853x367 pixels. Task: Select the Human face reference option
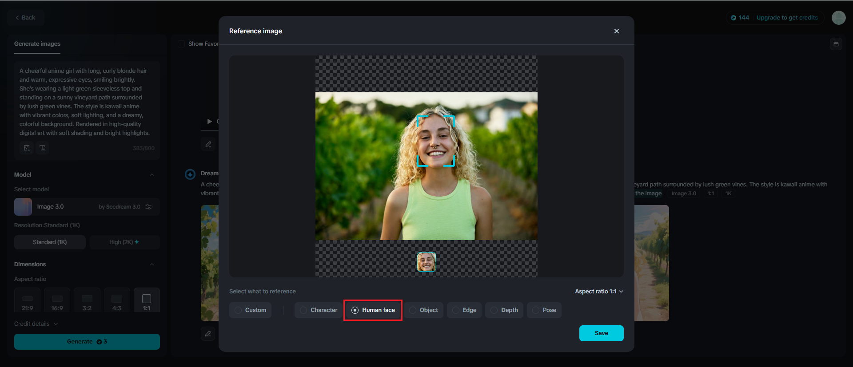[x=373, y=310]
